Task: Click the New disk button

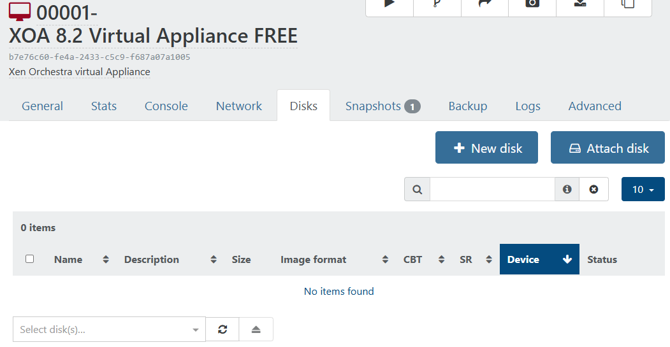Action: point(486,148)
